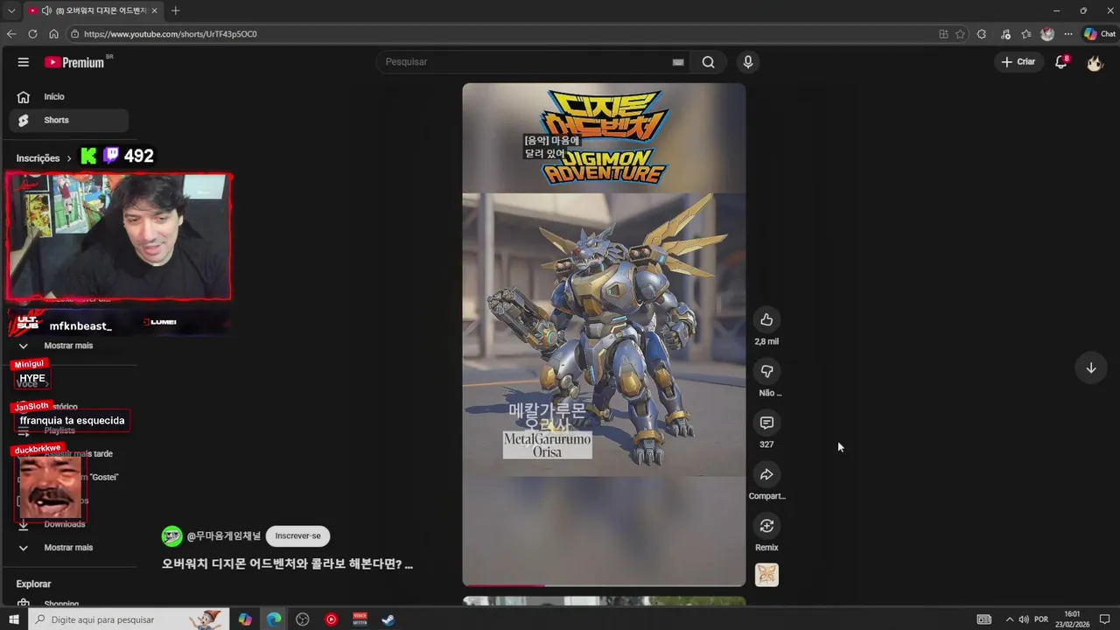Close the YouTube browser tab
This screenshot has width=1120, height=630.
[x=155, y=10]
